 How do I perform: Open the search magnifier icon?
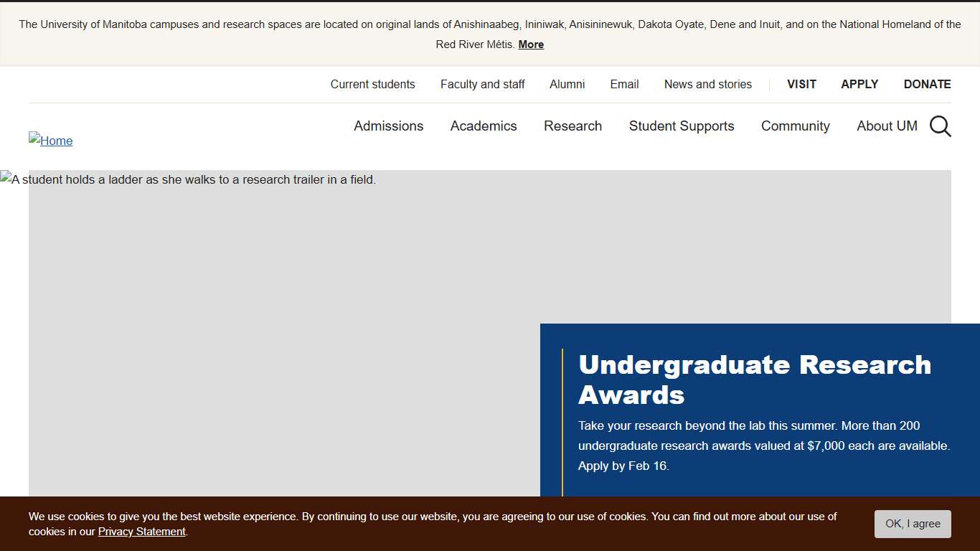click(x=940, y=126)
